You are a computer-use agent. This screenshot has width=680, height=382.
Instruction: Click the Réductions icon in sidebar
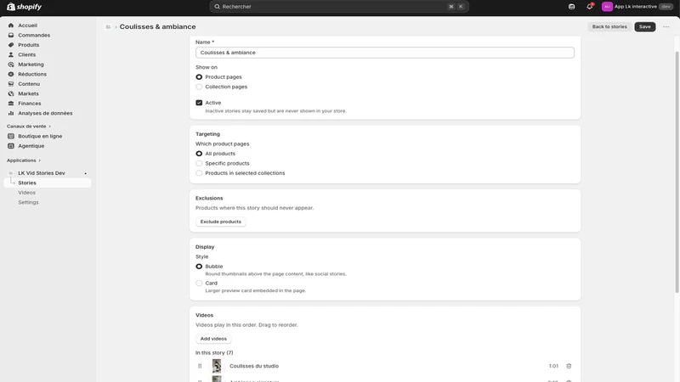(11, 74)
